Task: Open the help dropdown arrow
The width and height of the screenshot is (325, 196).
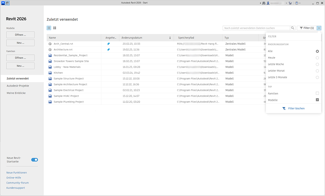Action: tap(300, 3)
